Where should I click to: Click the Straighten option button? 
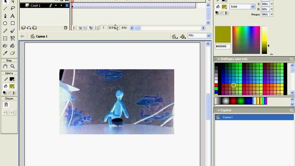(13, 113)
